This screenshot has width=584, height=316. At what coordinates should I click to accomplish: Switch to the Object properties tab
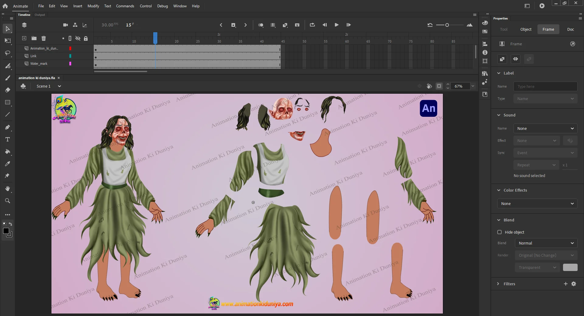526,30
